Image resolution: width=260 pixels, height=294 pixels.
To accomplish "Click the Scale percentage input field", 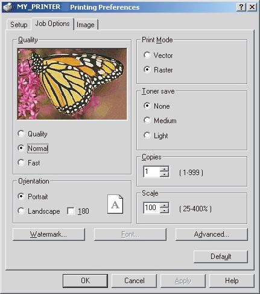I will [x=151, y=208].
